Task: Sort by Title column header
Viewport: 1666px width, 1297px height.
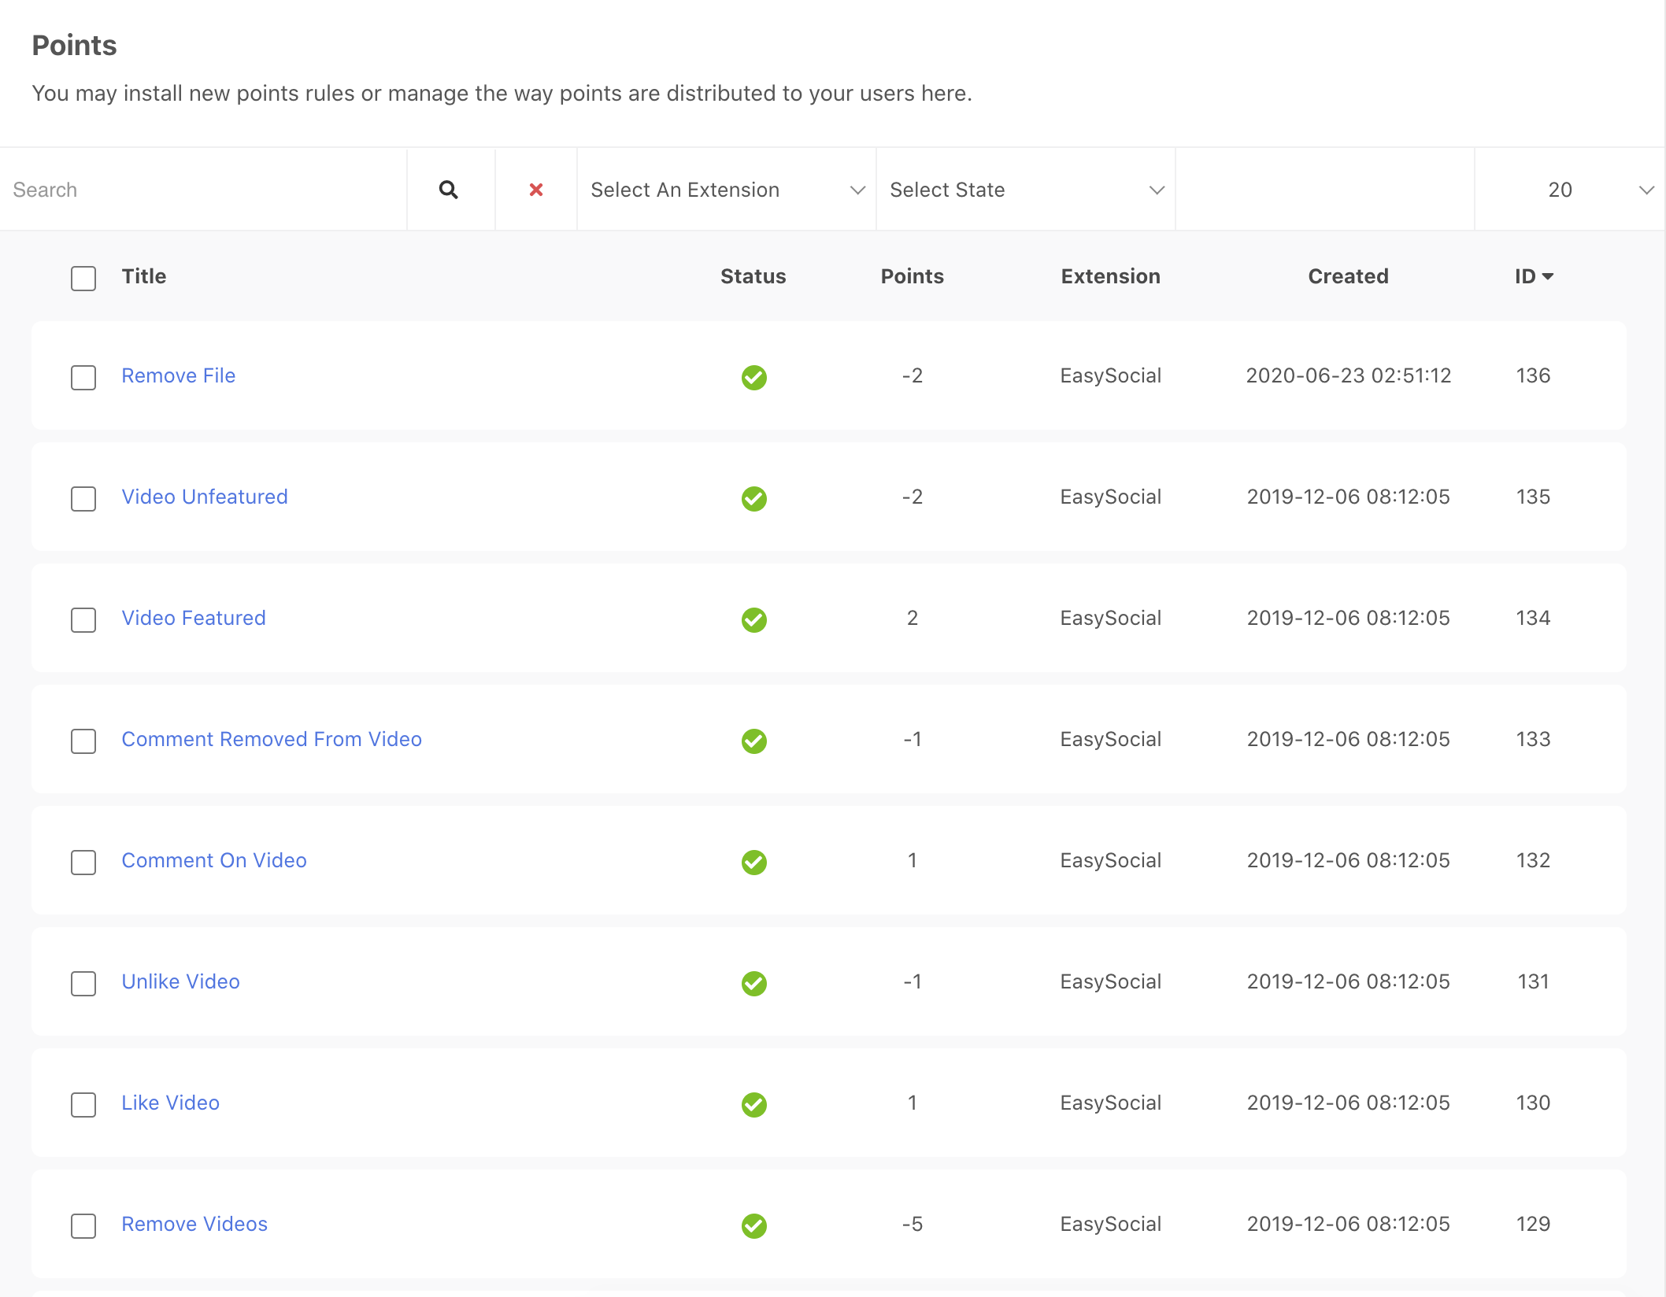Action: tap(144, 276)
